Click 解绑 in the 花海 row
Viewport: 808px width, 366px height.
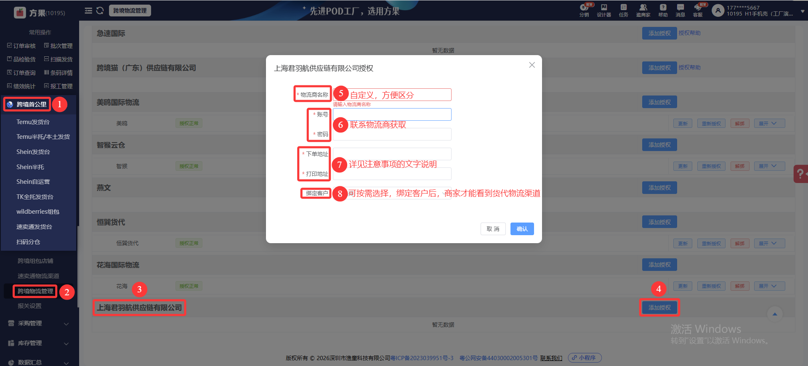[740, 286]
